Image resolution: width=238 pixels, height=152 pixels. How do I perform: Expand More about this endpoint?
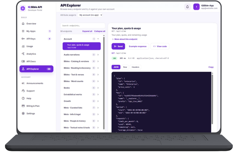point(125,39)
